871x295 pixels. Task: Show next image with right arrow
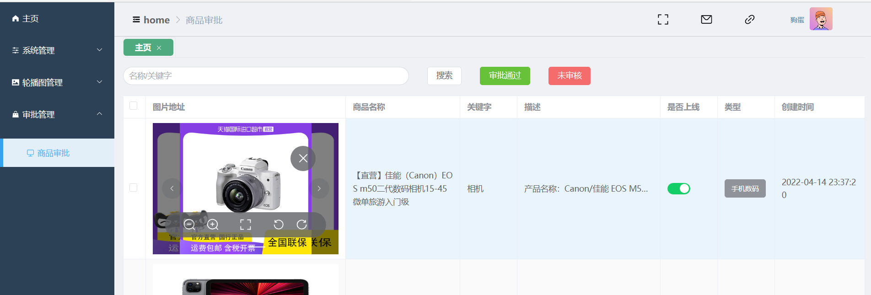tap(319, 188)
